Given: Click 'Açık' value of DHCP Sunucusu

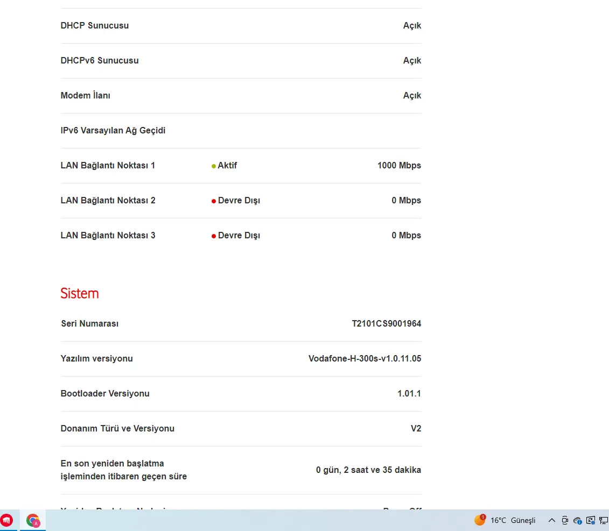Looking at the screenshot, I should 412,26.
